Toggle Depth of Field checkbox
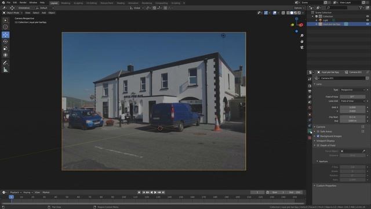The image size is (371, 209). pyautogui.click(x=318, y=146)
